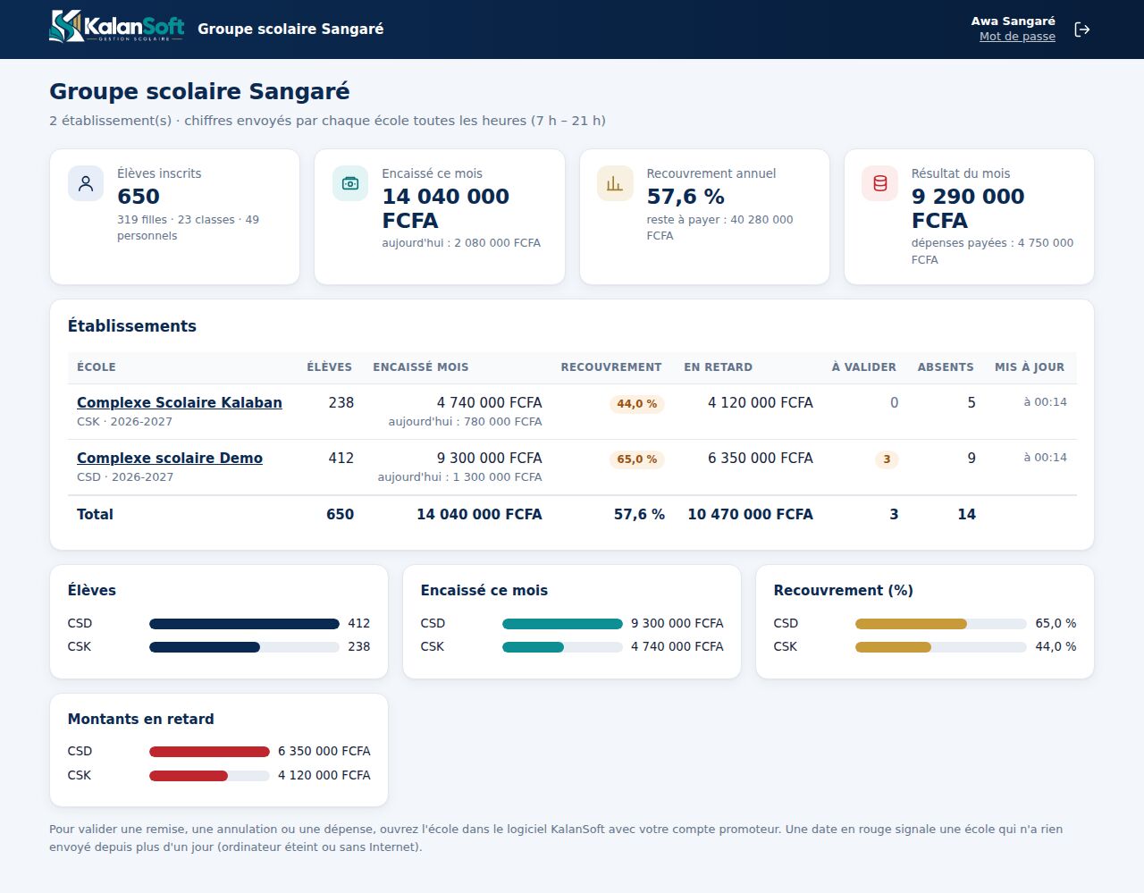Click the ÉLÈVES column header
1144x893 pixels.
(330, 367)
